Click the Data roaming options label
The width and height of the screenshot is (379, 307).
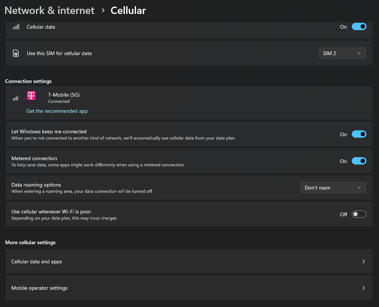(x=36, y=185)
